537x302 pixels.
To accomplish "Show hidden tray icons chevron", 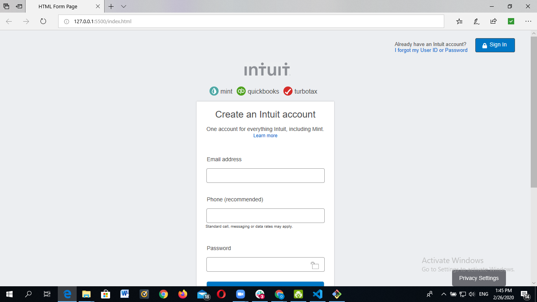I will (x=444, y=294).
